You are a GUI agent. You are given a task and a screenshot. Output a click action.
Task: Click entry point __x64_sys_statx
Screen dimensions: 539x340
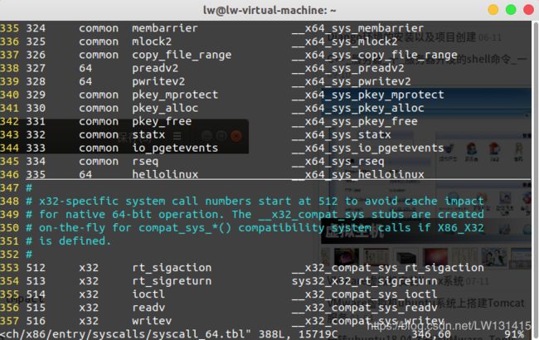(342, 135)
